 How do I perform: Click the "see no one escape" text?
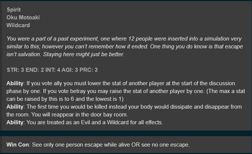[x=166, y=144]
